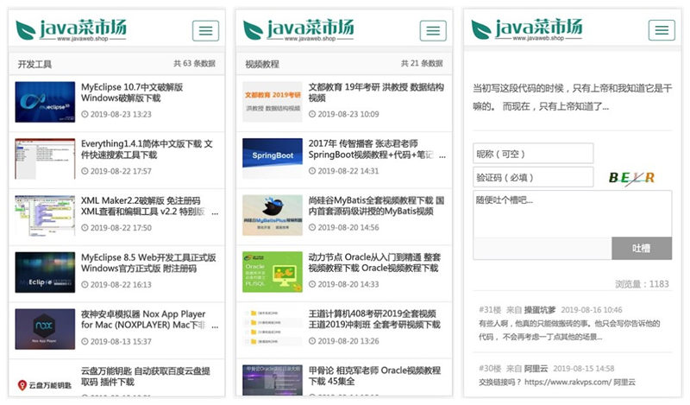
Task: Click commenter name 阿里云 on #30楼
Action: 536,369
